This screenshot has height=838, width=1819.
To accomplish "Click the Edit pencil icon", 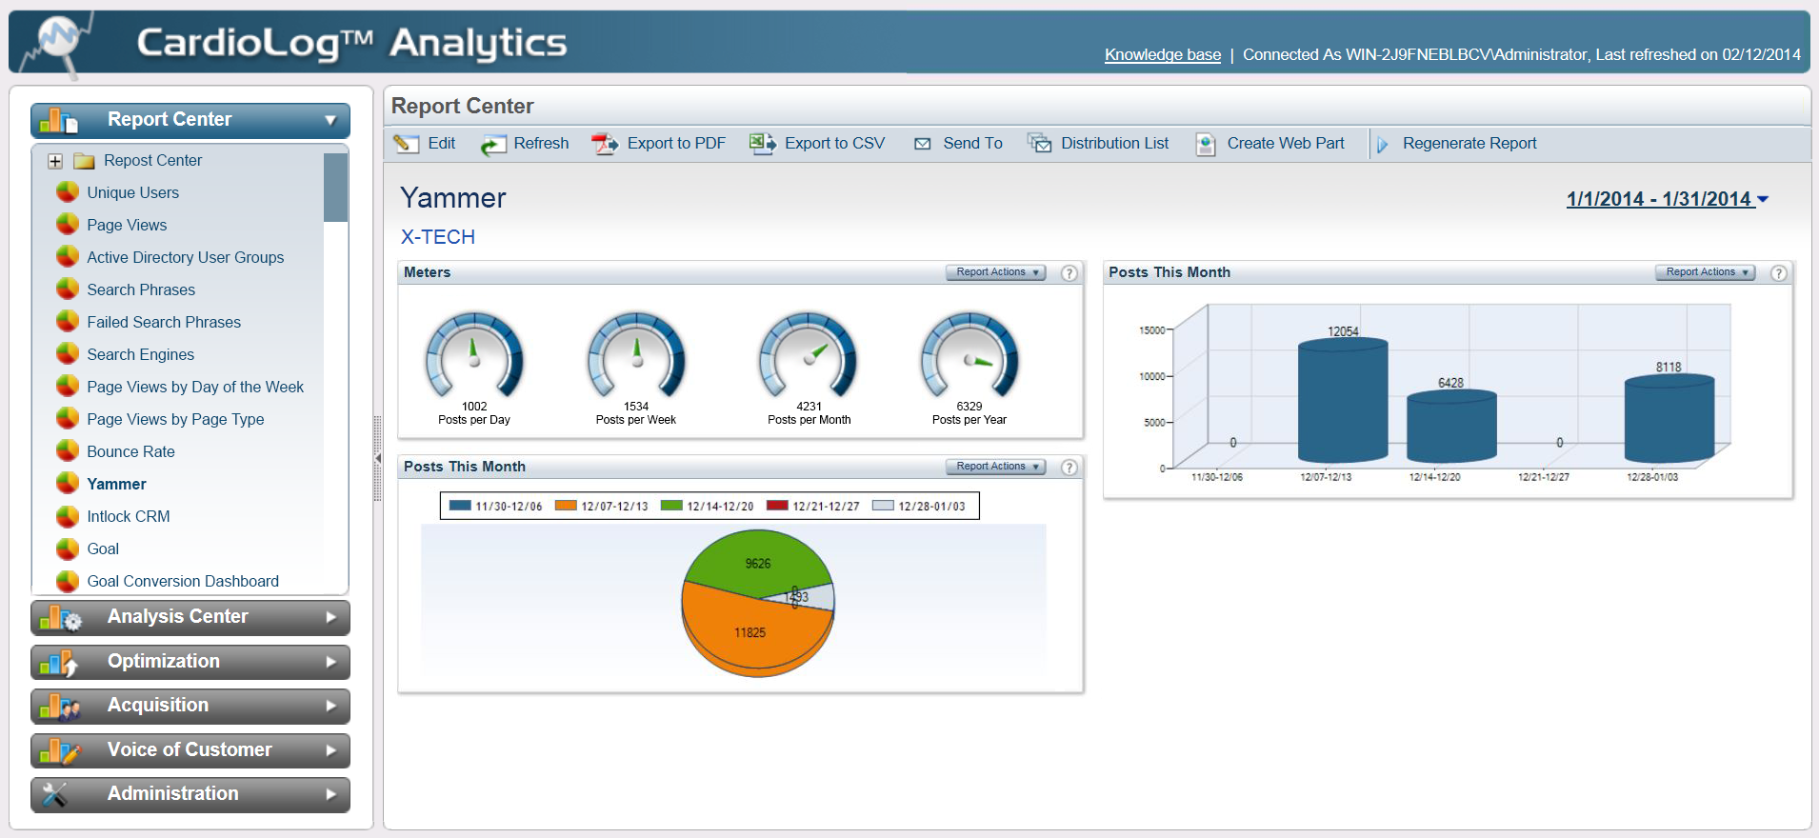I will 407,144.
